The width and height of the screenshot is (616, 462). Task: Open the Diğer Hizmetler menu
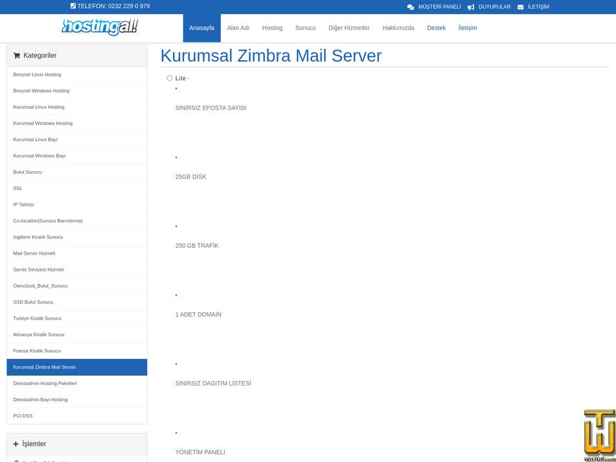pos(349,28)
